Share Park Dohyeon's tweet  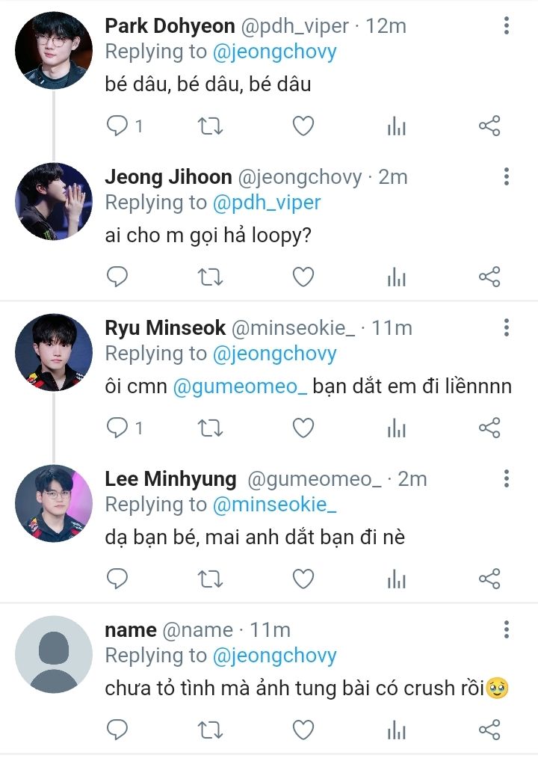[x=489, y=126]
